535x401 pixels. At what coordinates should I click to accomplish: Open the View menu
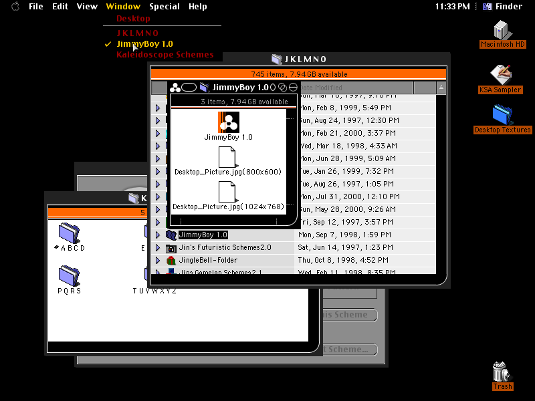(x=87, y=7)
